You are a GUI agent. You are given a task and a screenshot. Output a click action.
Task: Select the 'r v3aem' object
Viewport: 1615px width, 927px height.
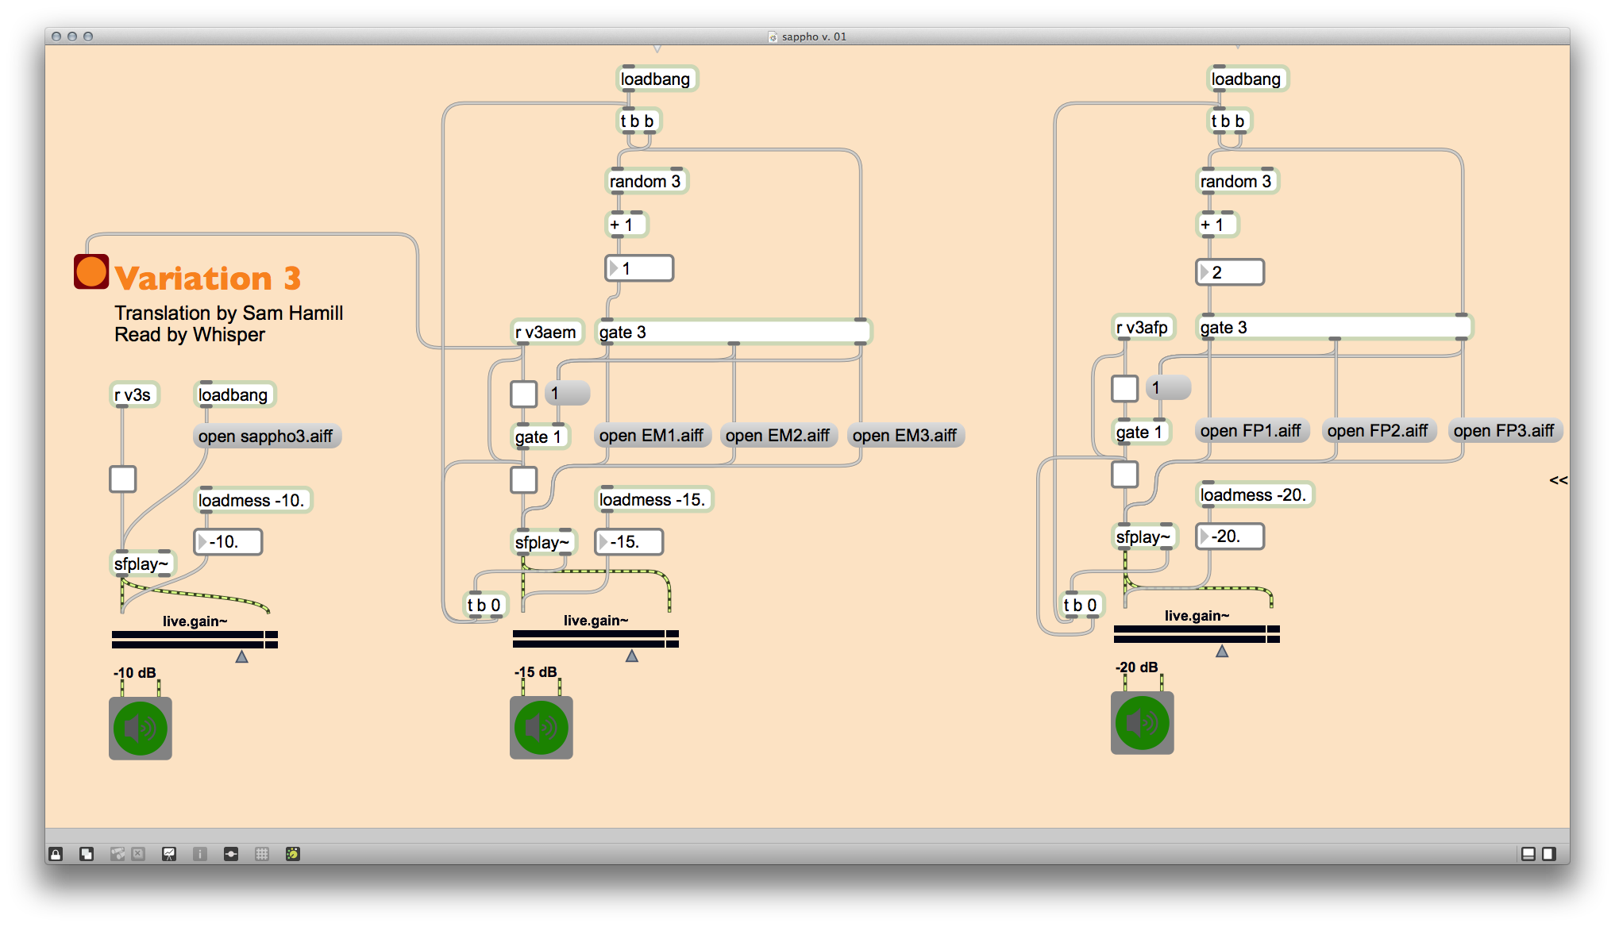coord(546,333)
